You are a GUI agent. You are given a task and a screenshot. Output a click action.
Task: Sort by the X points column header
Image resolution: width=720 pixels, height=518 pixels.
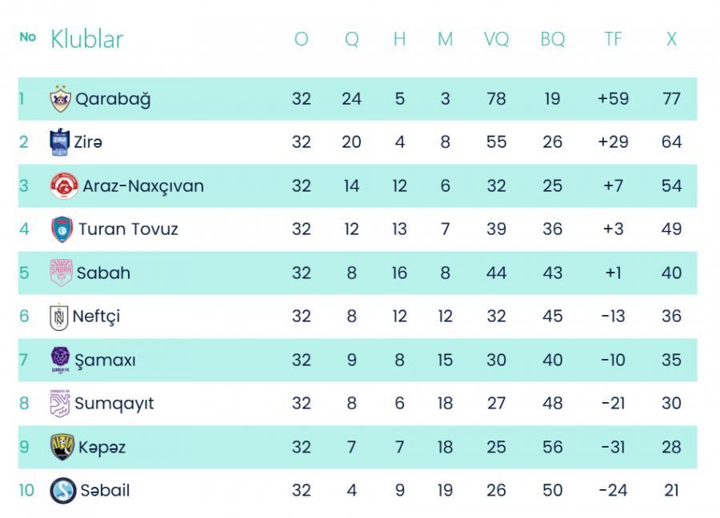[x=671, y=39]
